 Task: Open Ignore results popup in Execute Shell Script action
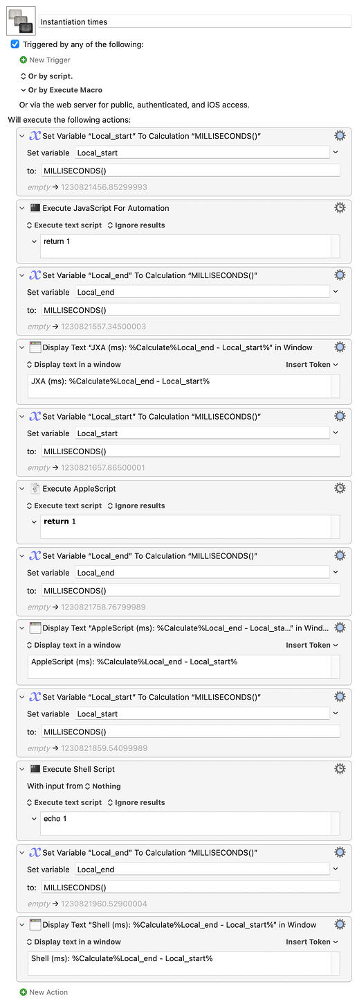tap(136, 802)
